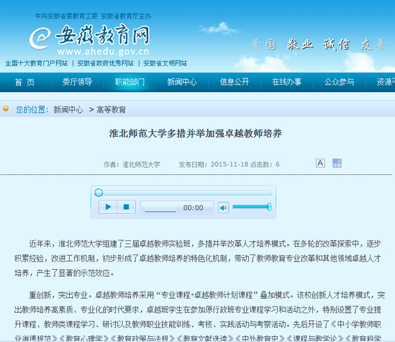This screenshot has width=395, height=342.
Task: Play the audio with the play button
Action: 108,207
